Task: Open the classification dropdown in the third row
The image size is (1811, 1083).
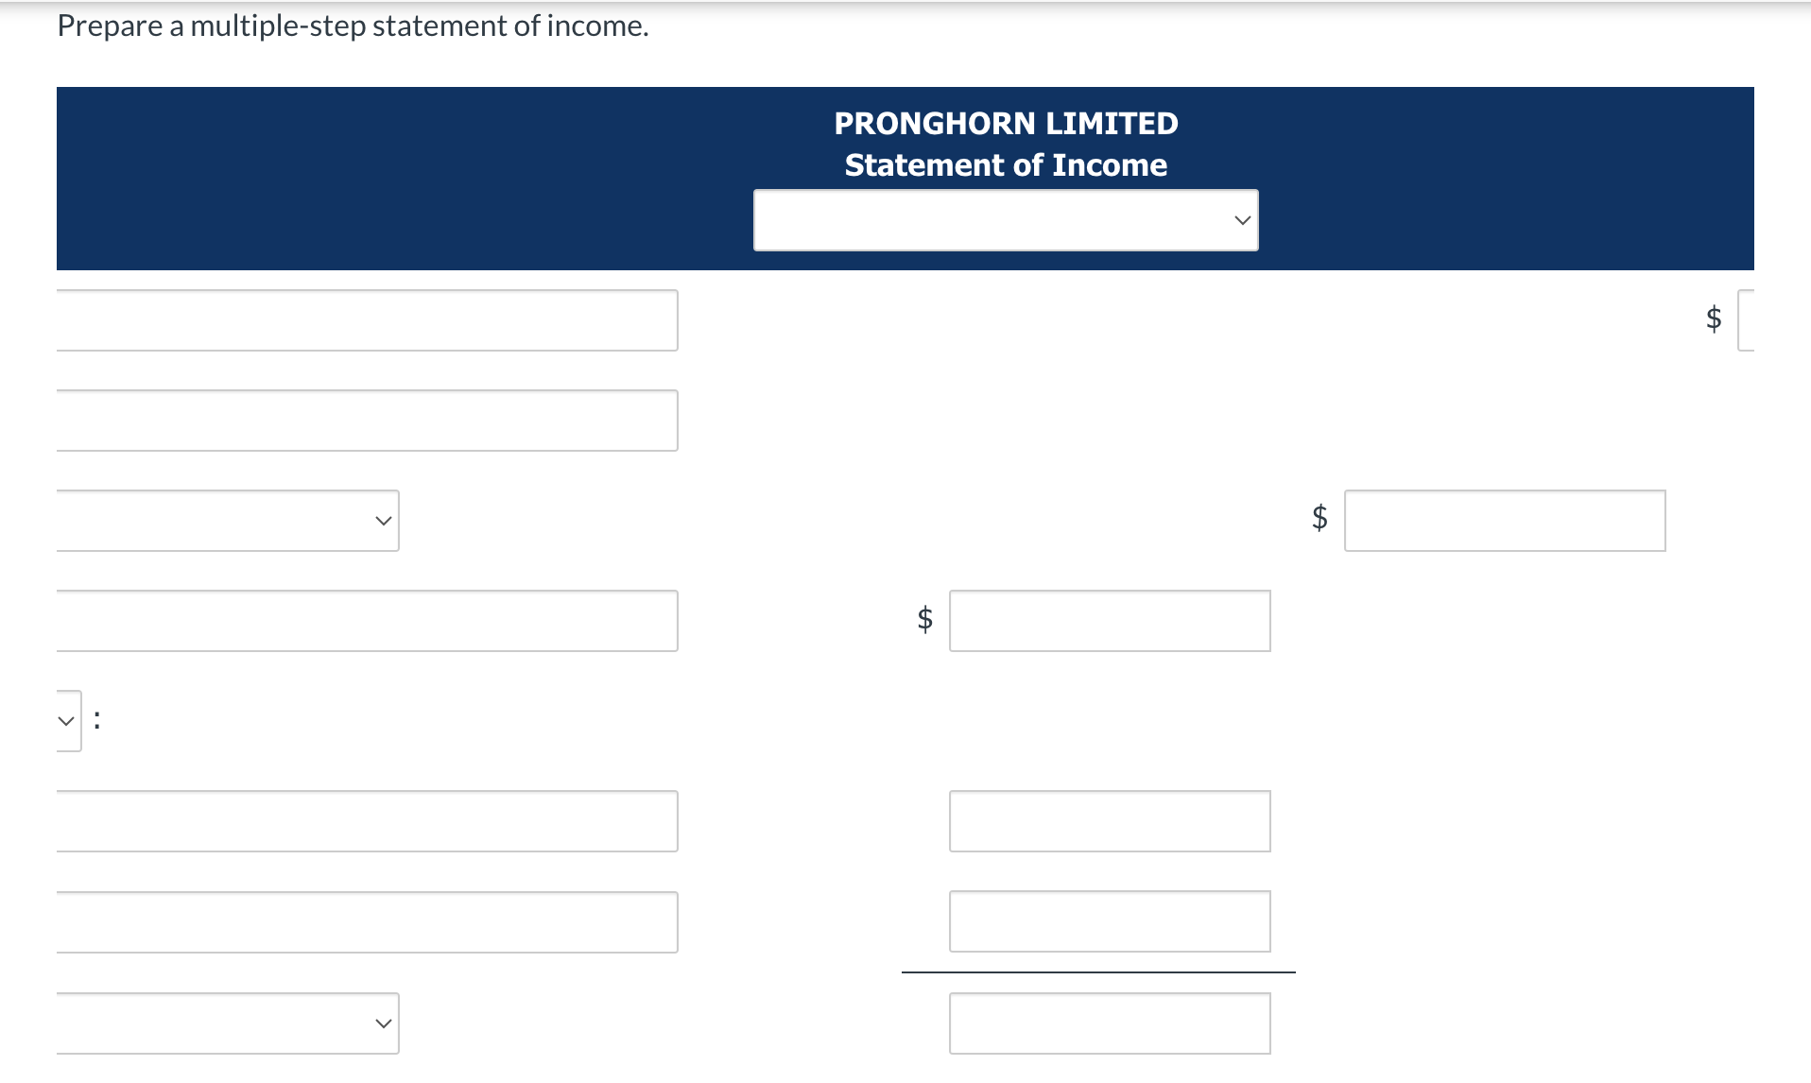Action: coord(227,520)
